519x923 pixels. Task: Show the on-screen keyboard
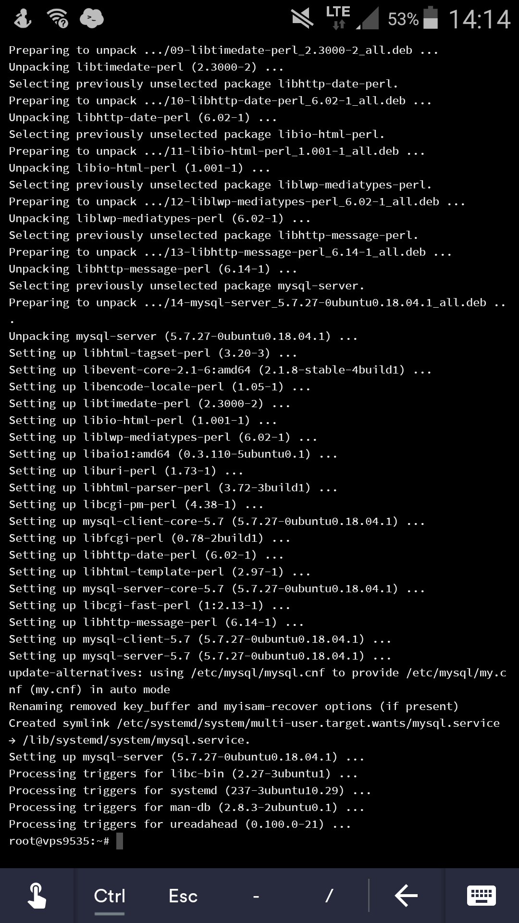pyautogui.click(x=482, y=896)
